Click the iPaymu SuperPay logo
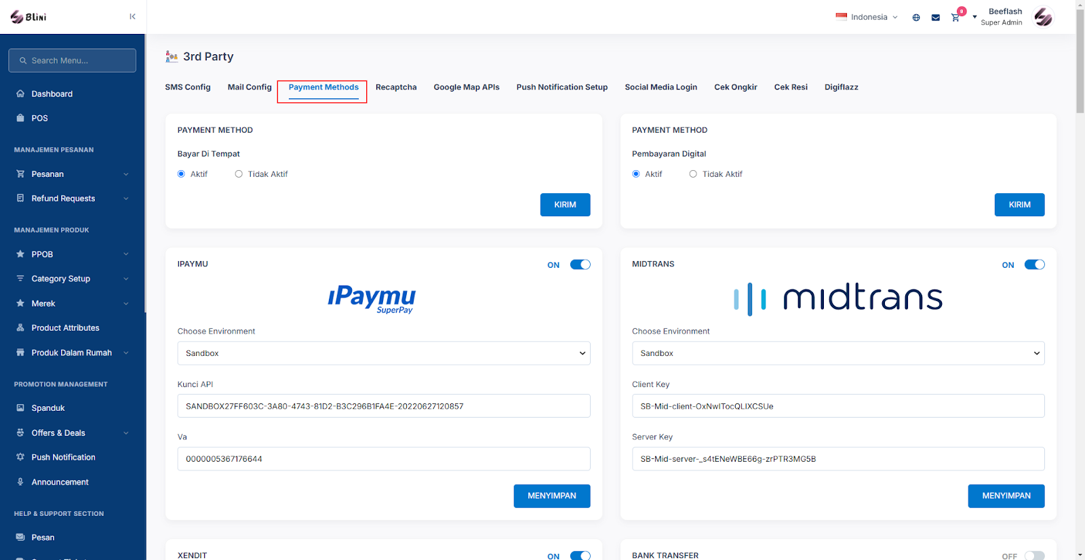This screenshot has width=1085, height=560. [372, 299]
